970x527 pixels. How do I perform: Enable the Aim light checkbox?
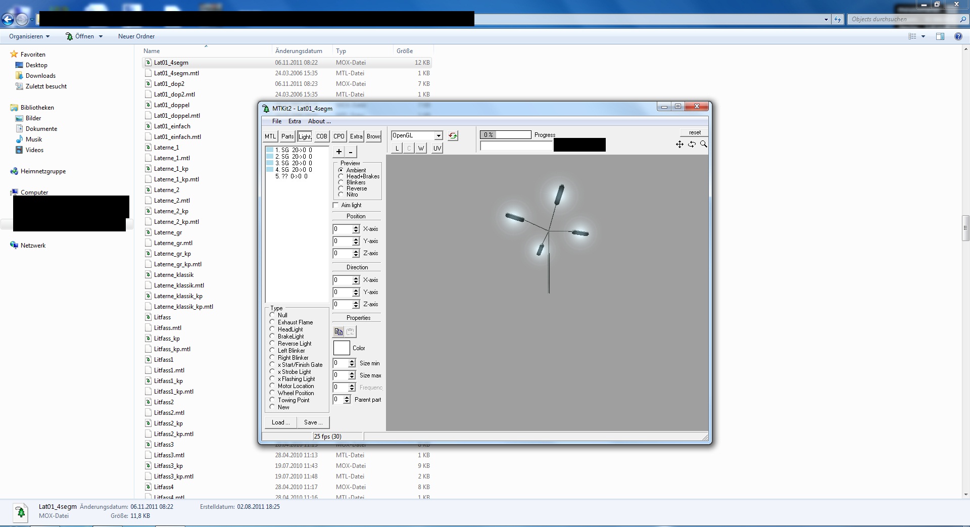(336, 205)
